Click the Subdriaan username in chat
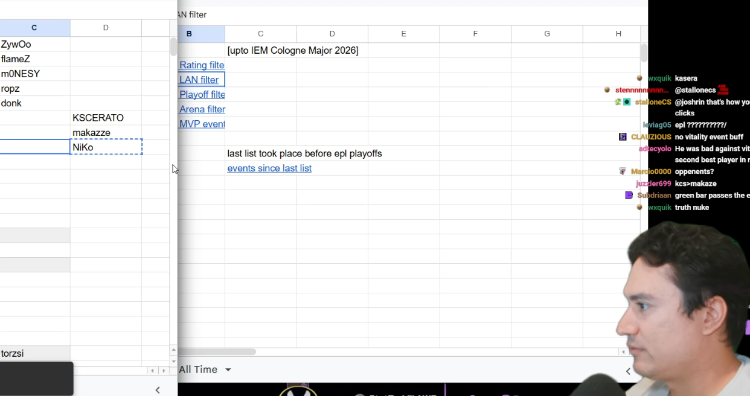This screenshot has width=750, height=396. click(x=654, y=196)
